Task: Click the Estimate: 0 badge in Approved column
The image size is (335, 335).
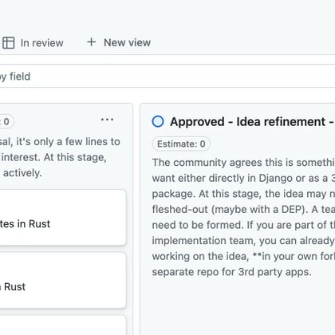Action: 181,144
